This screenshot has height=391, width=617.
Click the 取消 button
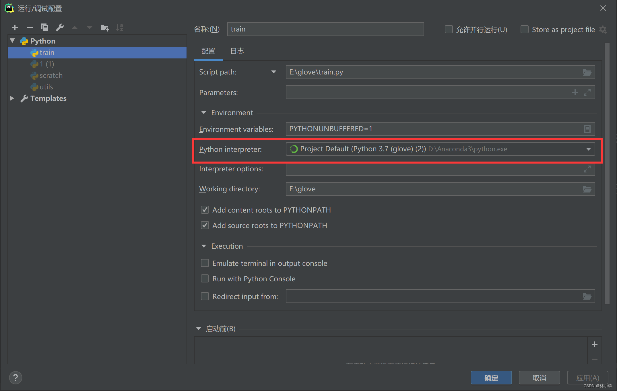(539, 378)
